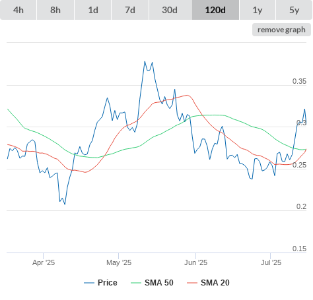Switch the chart to 7d range

[x=130, y=10]
